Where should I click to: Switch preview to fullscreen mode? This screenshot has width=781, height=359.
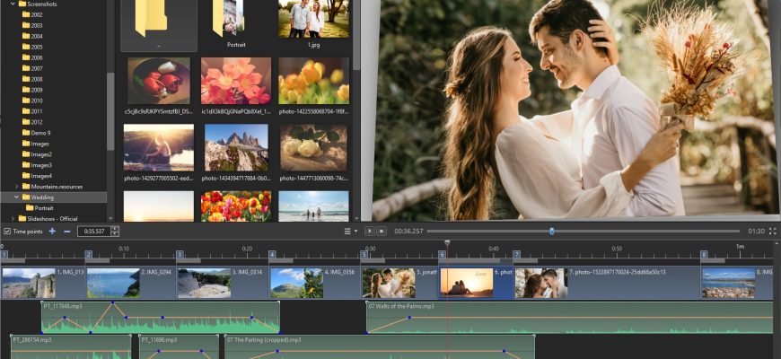(773, 231)
